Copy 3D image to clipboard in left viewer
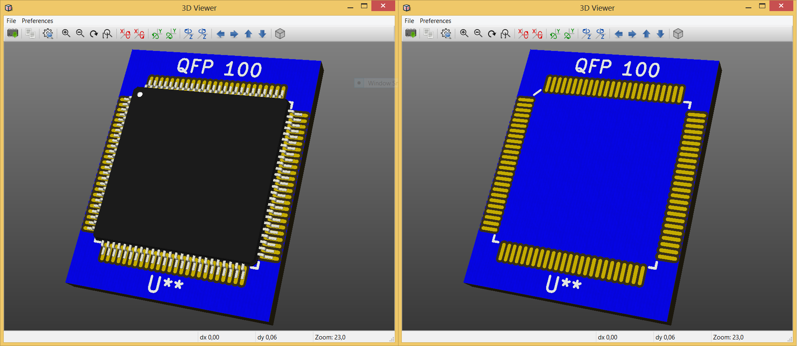797x346 pixels. pos(30,34)
